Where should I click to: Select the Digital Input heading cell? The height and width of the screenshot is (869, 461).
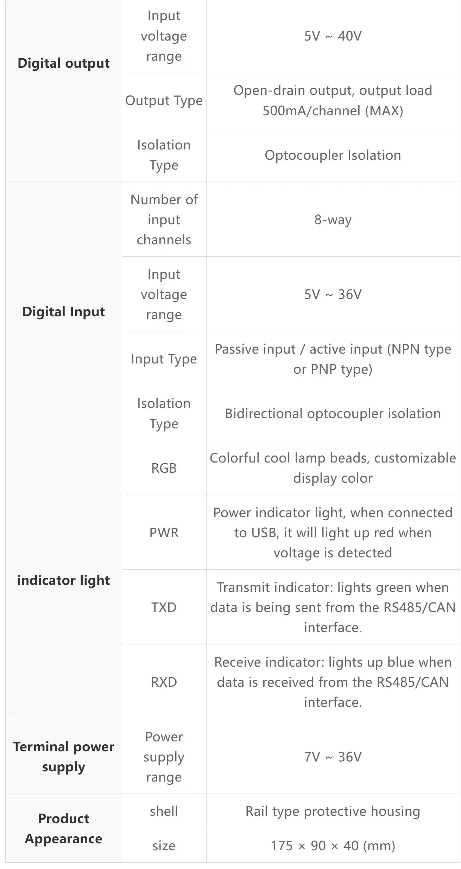(x=63, y=312)
